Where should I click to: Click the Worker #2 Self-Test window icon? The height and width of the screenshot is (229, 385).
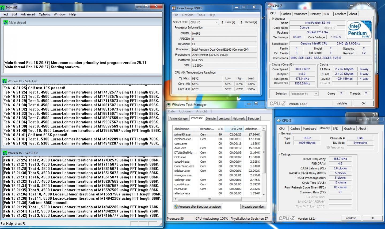coord(5,153)
